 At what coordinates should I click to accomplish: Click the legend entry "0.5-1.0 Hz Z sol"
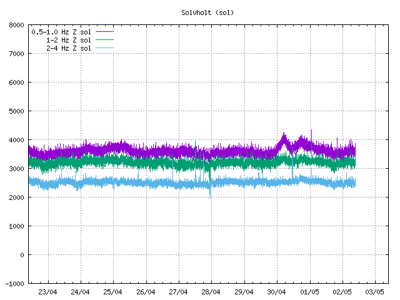[x=61, y=32]
